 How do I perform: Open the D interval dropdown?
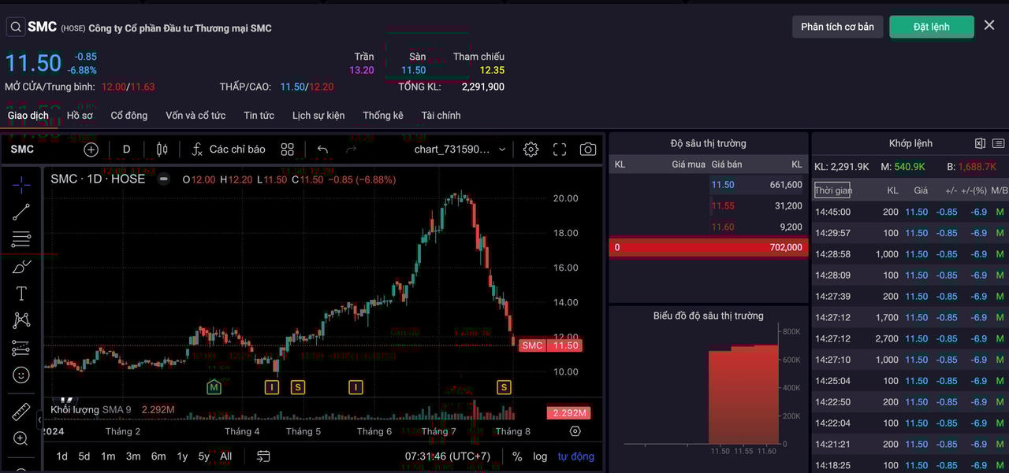pyautogui.click(x=126, y=150)
